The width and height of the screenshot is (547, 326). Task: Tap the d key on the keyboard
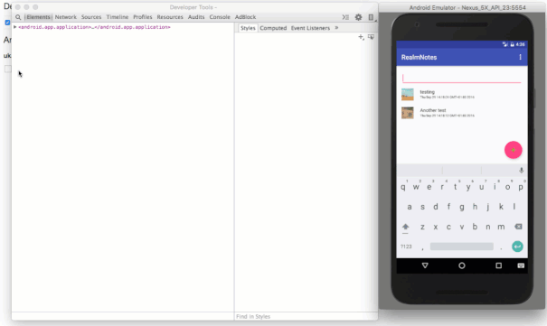click(436, 207)
